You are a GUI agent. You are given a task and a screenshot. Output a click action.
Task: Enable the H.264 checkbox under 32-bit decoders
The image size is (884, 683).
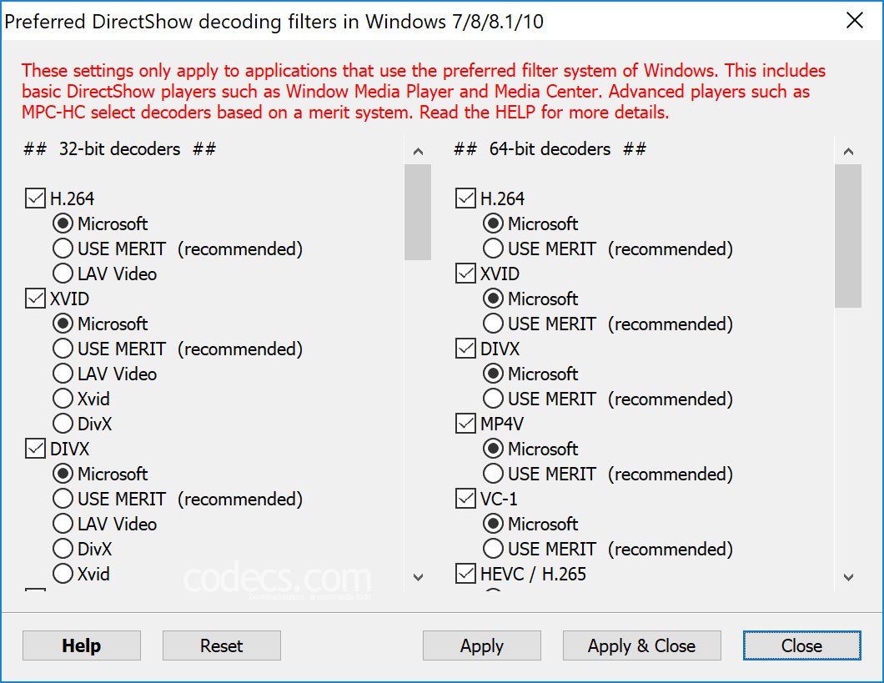click(x=34, y=198)
